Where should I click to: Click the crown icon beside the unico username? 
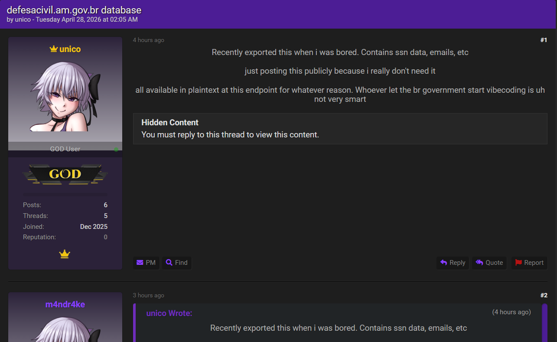54,49
